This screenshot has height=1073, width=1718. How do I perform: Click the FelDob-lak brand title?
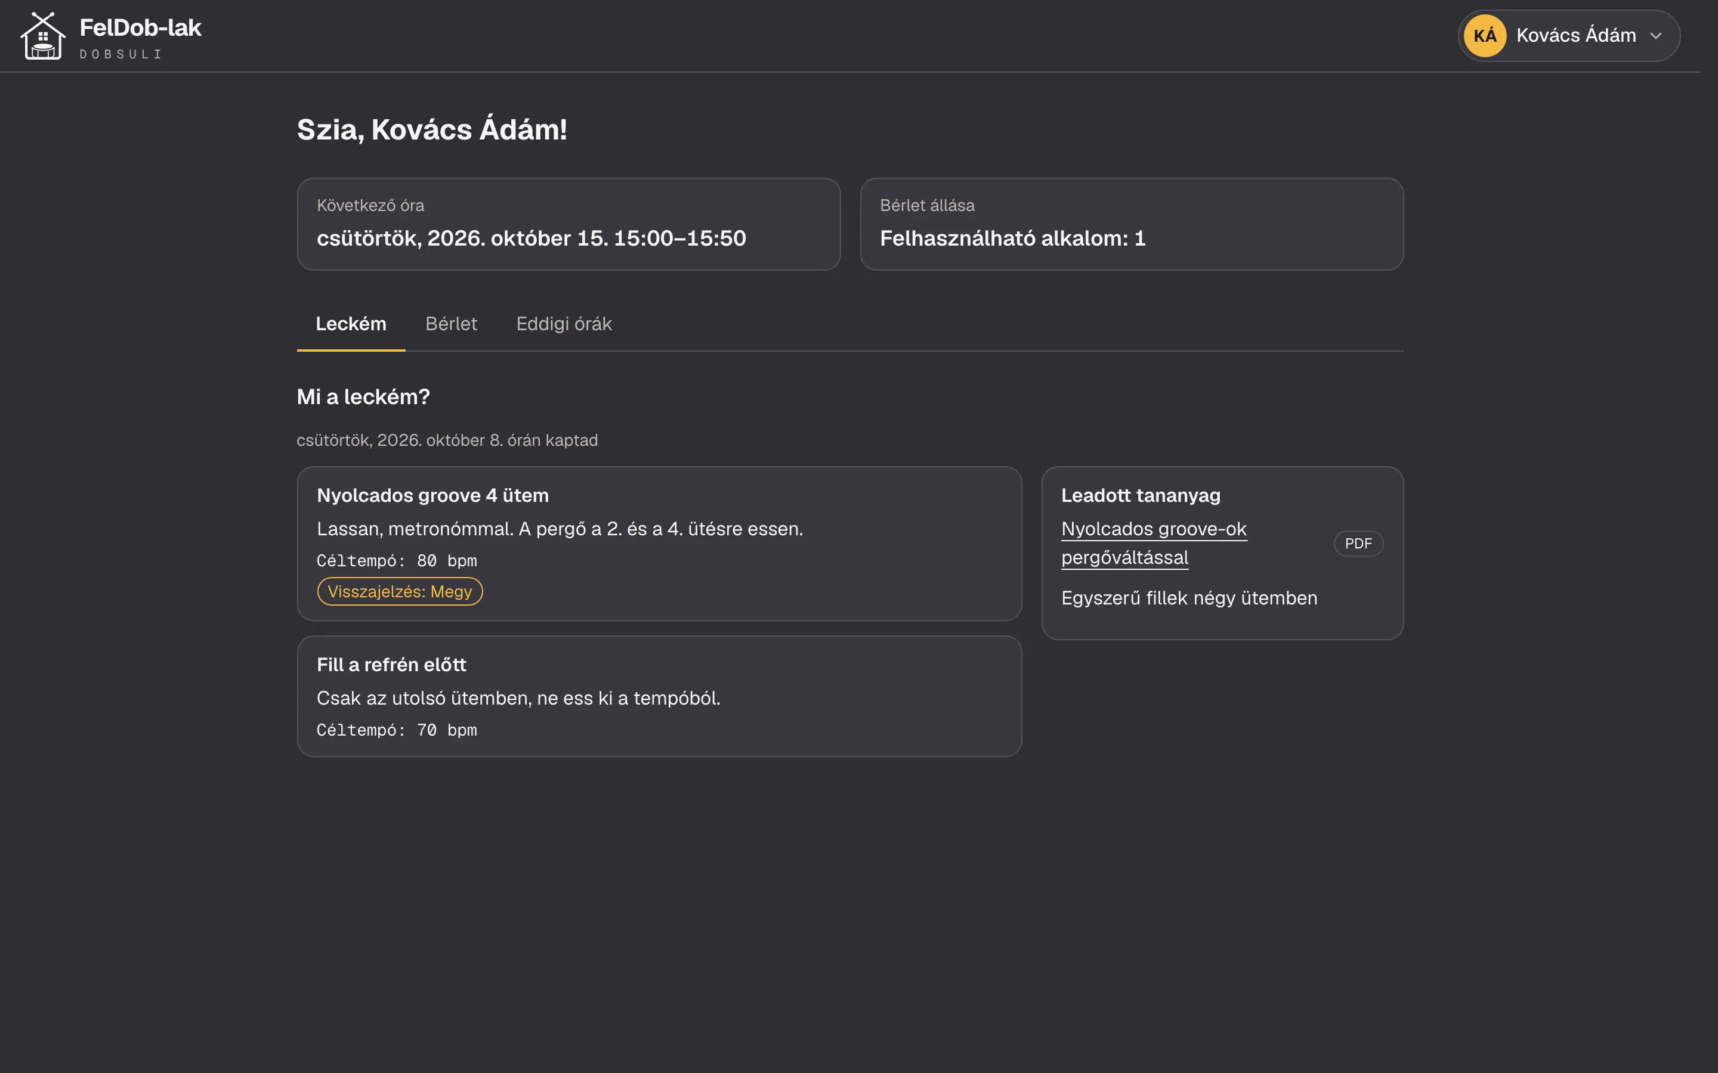click(141, 27)
